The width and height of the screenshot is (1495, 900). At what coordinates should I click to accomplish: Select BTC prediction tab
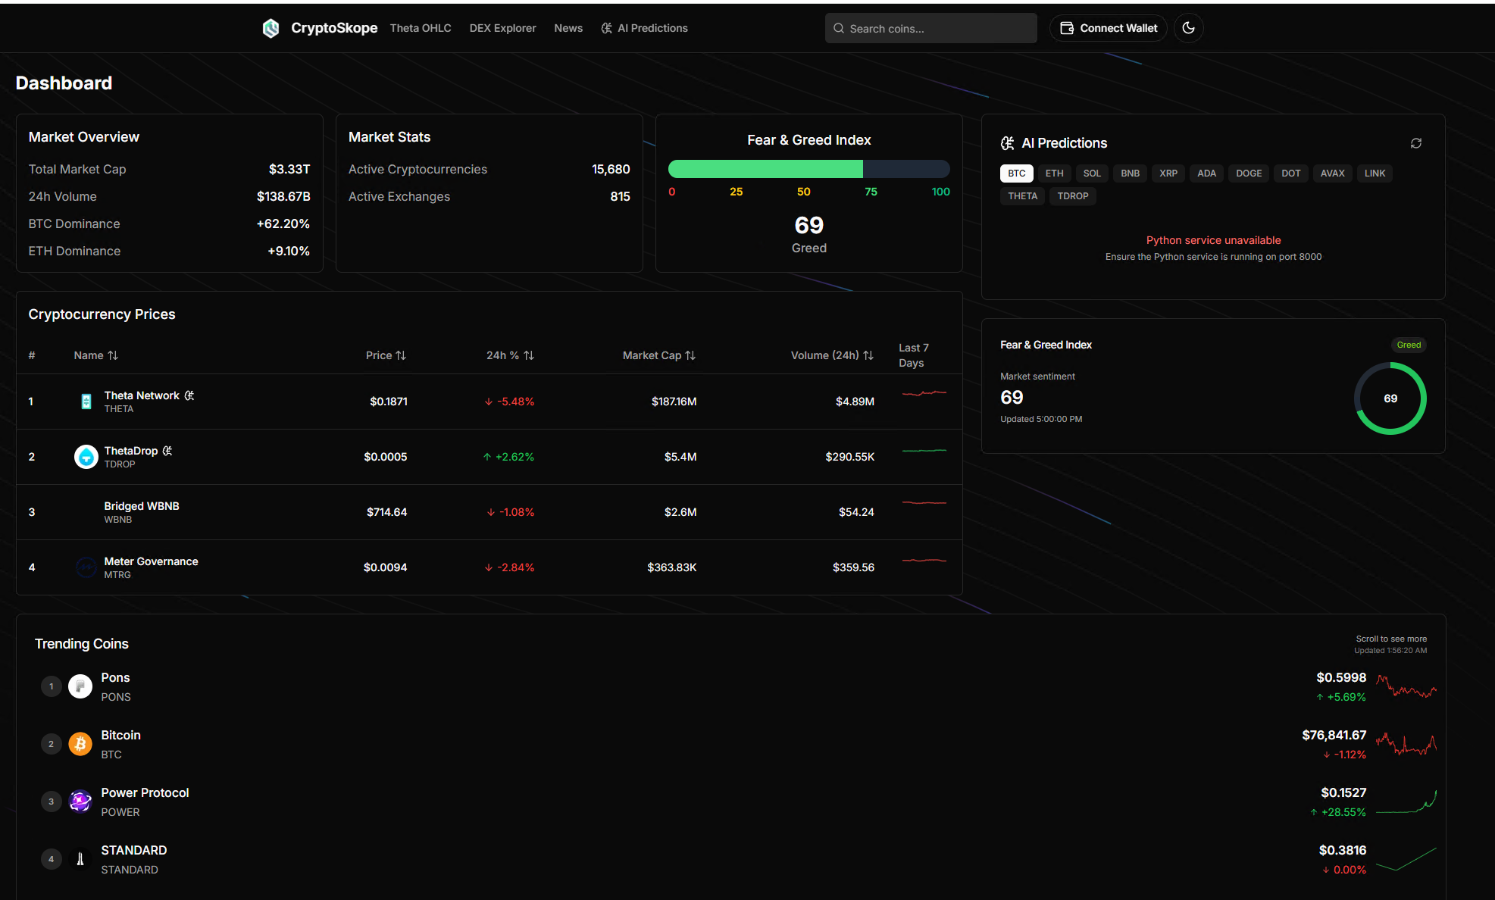(x=1017, y=173)
